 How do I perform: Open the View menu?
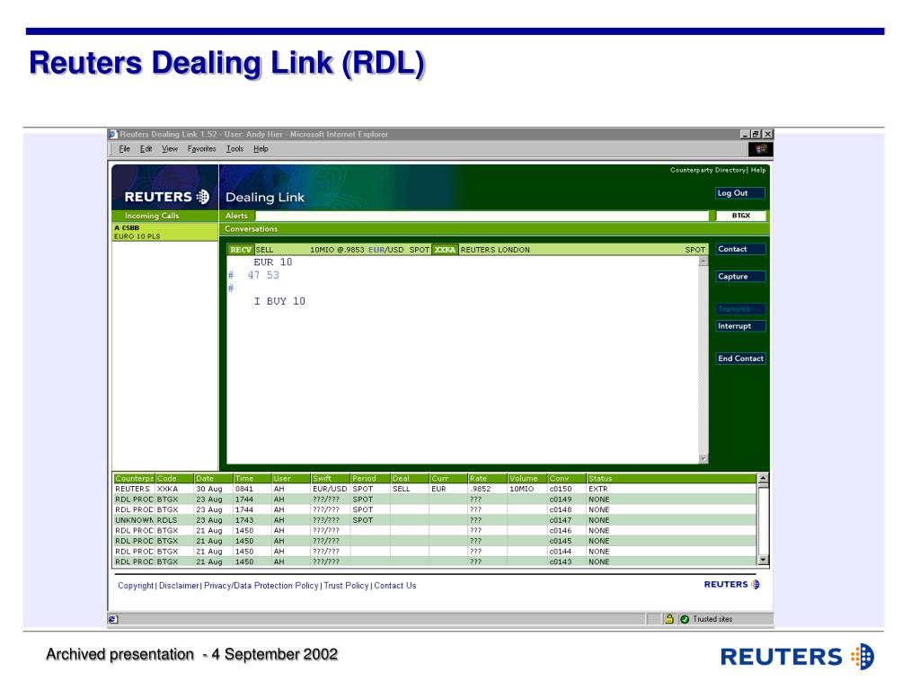click(x=170, y=149)
